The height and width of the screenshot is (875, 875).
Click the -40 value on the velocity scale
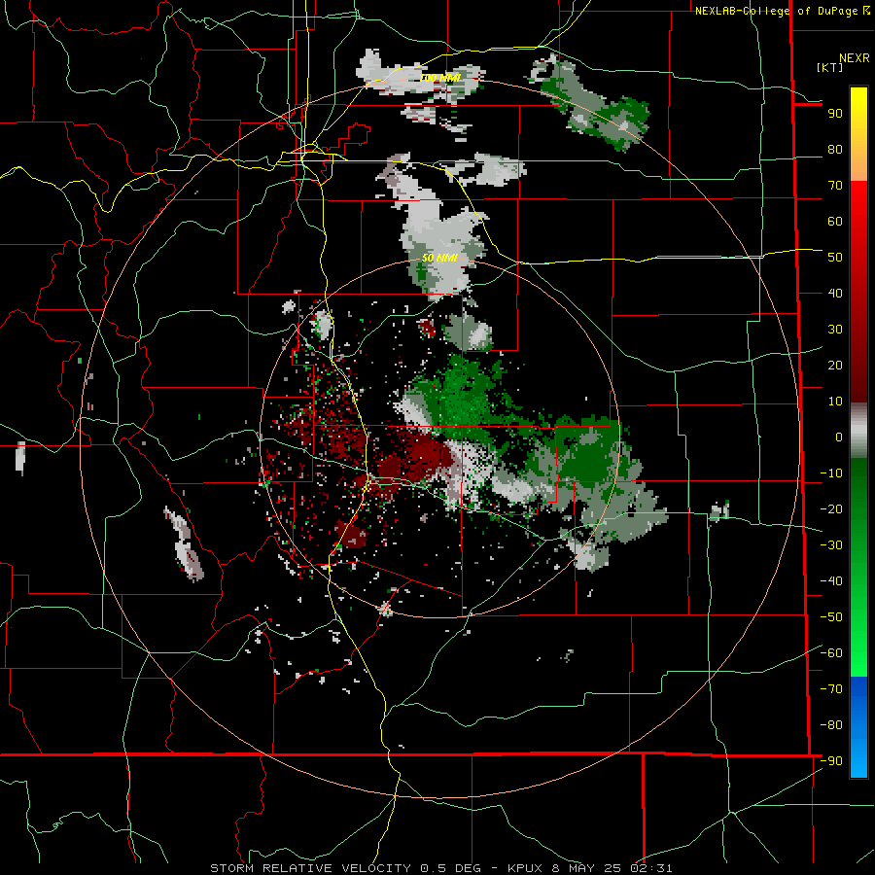[x=831, y=581]
